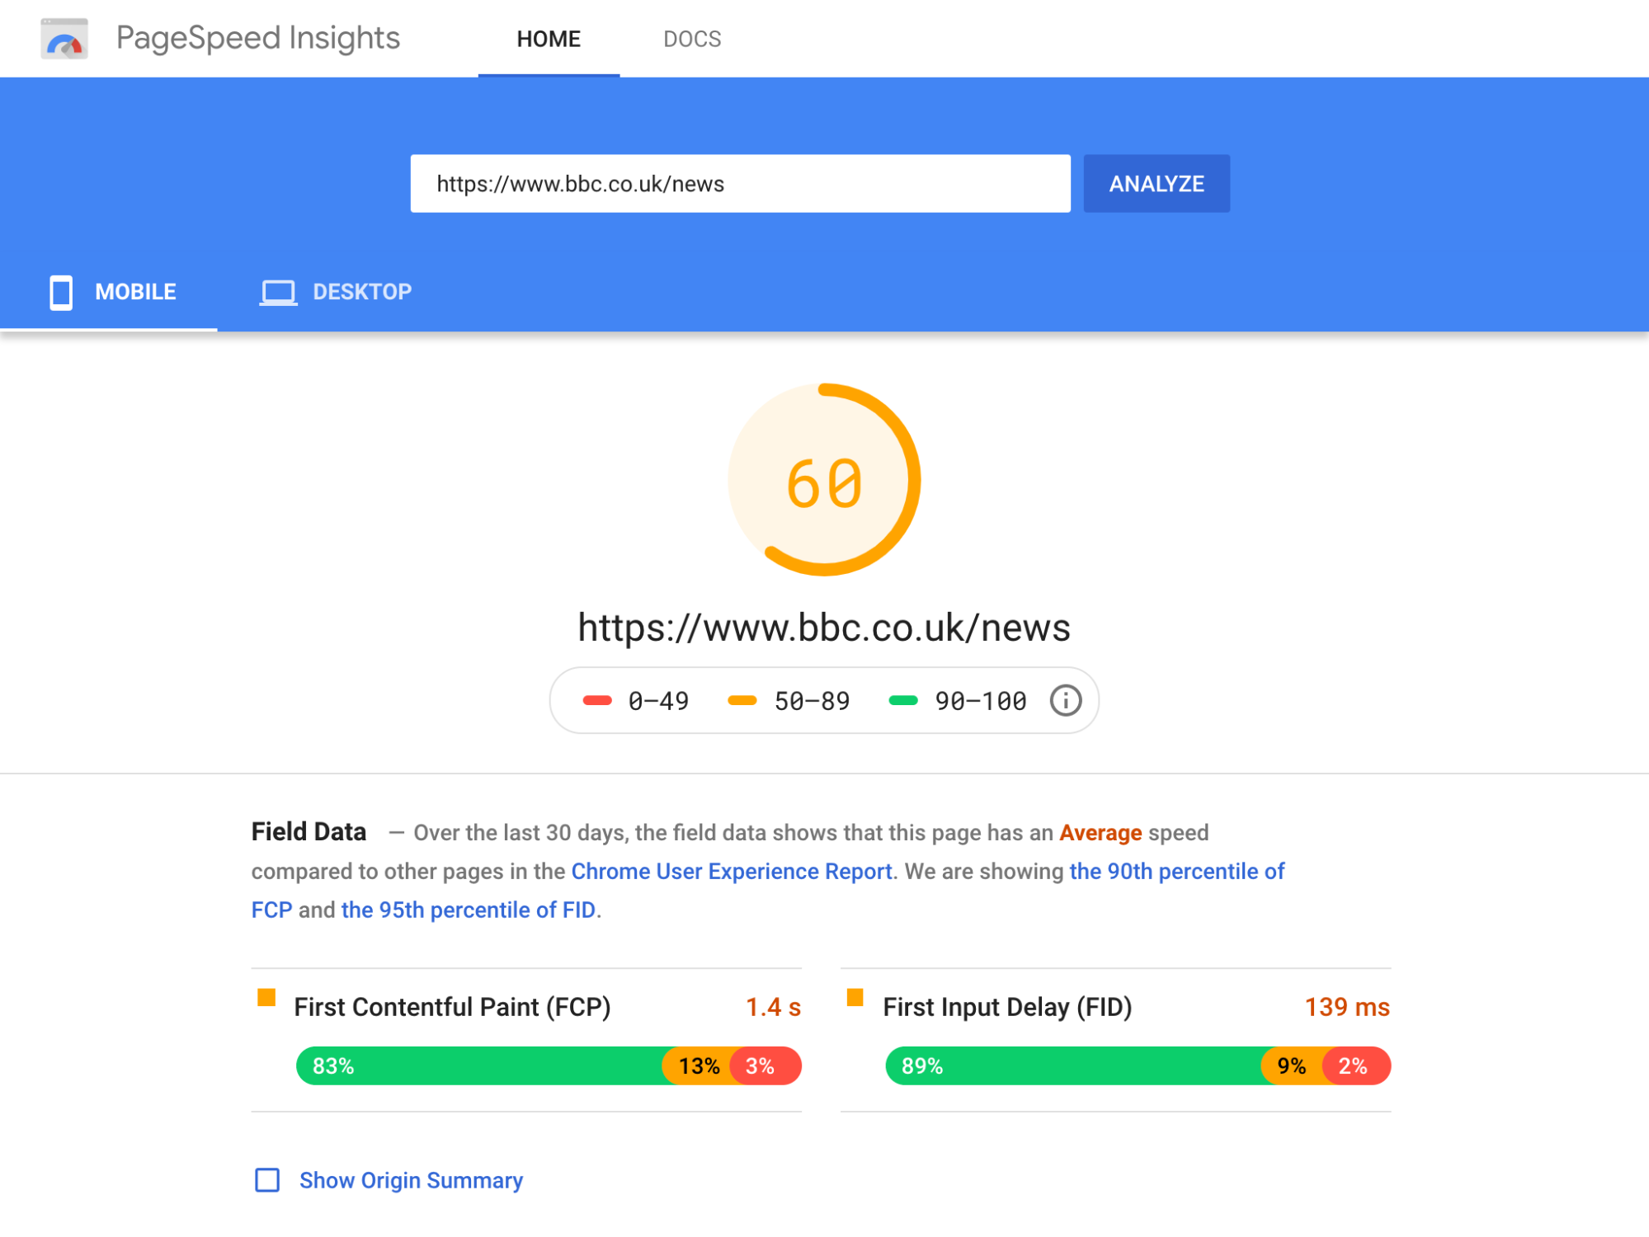Click the green 90–100 legend marker
Viewport: 1649px width, 1237px height.
click(x=903, y=700)
